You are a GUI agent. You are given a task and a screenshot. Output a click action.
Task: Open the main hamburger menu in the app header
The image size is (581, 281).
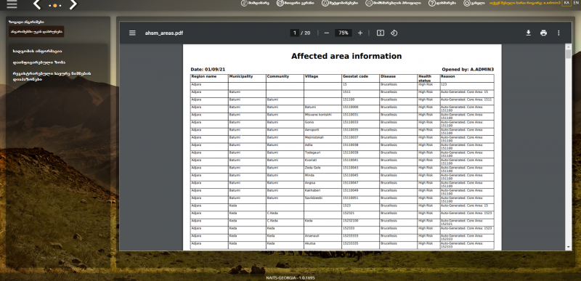point(12,4)
